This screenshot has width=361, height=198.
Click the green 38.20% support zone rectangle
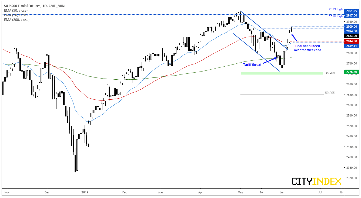[x=282, y=73]
